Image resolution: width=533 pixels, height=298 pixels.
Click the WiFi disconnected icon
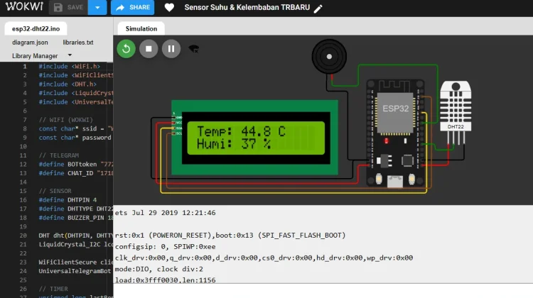tap(194, 49)
